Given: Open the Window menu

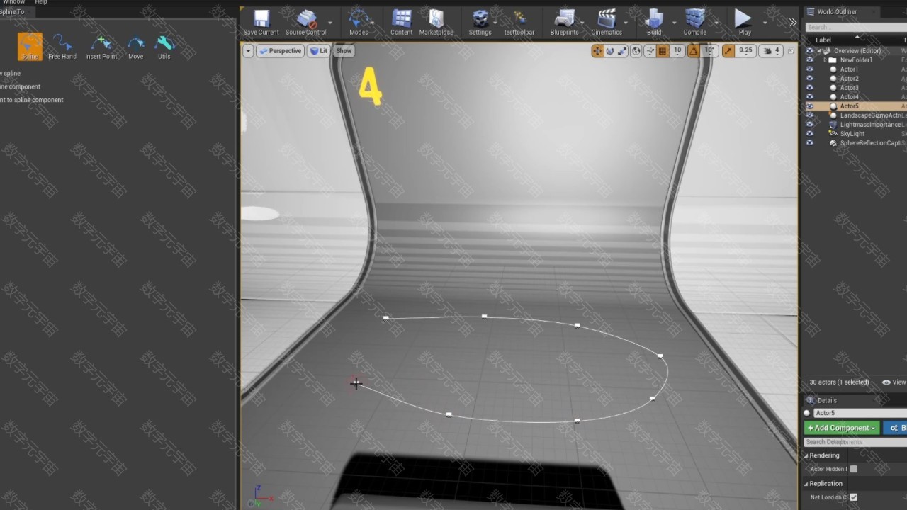Looking at the screenshot, I should pos(14,2).
